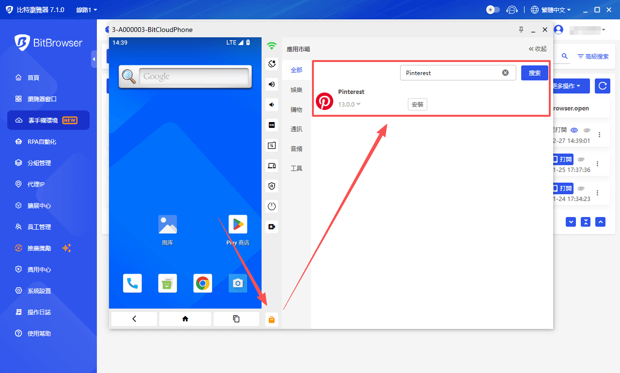The height and width of the screenshot is (373, 620).
Task: Click the Pinterest search input field
Action: [450, 73]
